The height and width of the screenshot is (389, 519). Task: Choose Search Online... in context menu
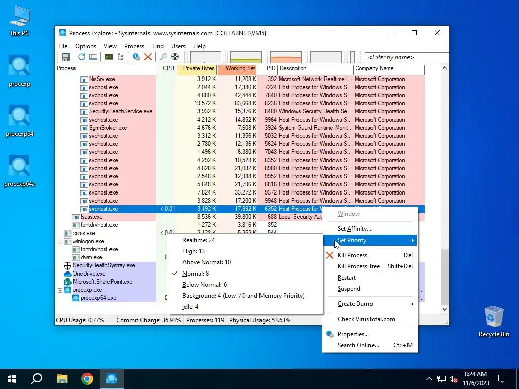click(369, 345)
